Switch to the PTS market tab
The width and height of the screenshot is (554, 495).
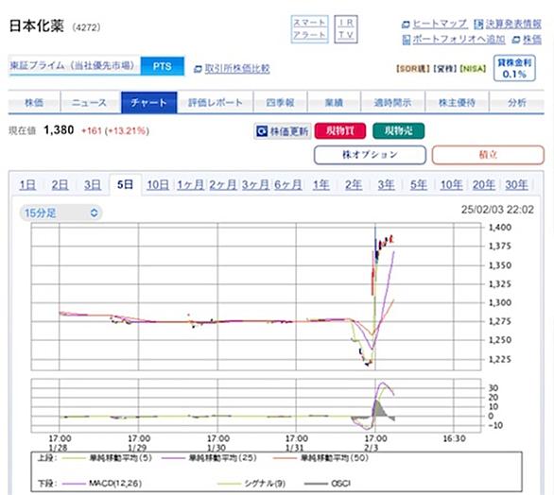163,66
